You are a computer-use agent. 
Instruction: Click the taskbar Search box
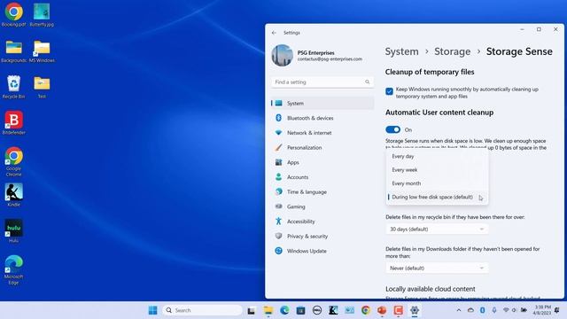(203, 310)
